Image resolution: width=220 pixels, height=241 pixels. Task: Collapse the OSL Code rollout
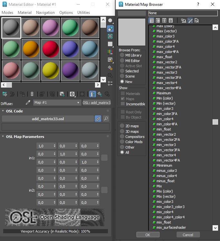[x=3, y=111]
